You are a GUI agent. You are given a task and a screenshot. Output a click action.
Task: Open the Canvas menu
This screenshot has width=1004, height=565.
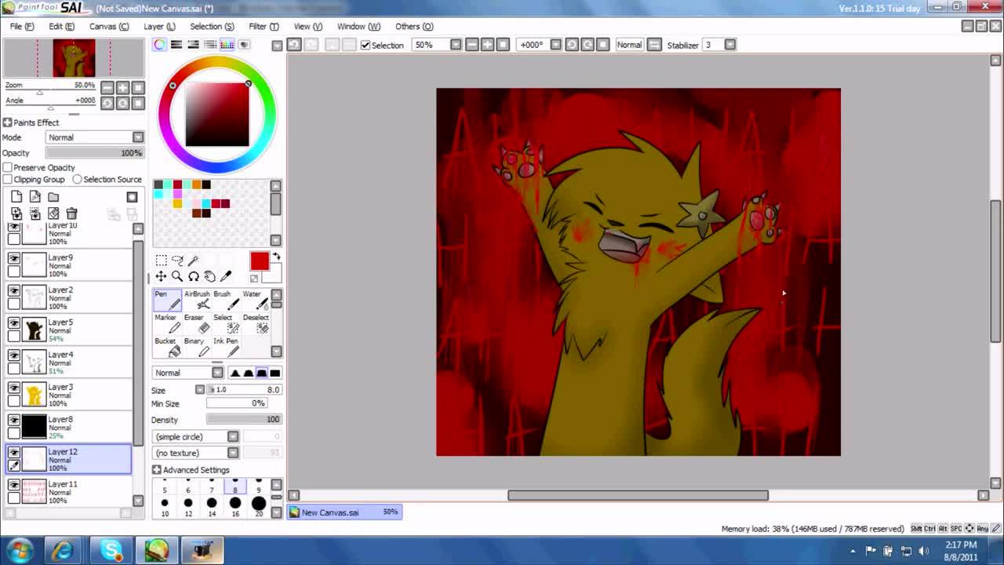click(109, 27)
